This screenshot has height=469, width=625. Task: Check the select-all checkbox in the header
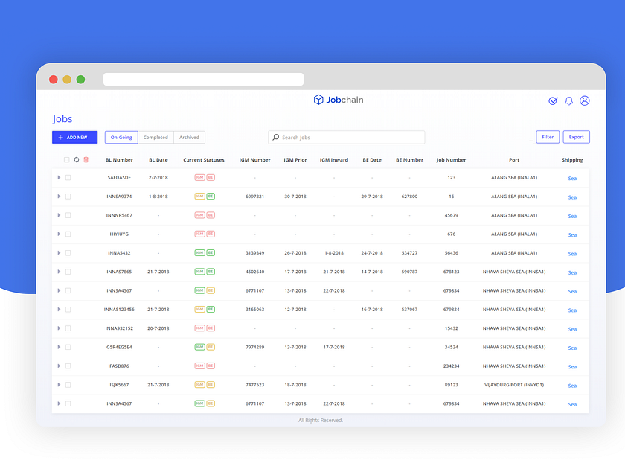tap(66, 159)
